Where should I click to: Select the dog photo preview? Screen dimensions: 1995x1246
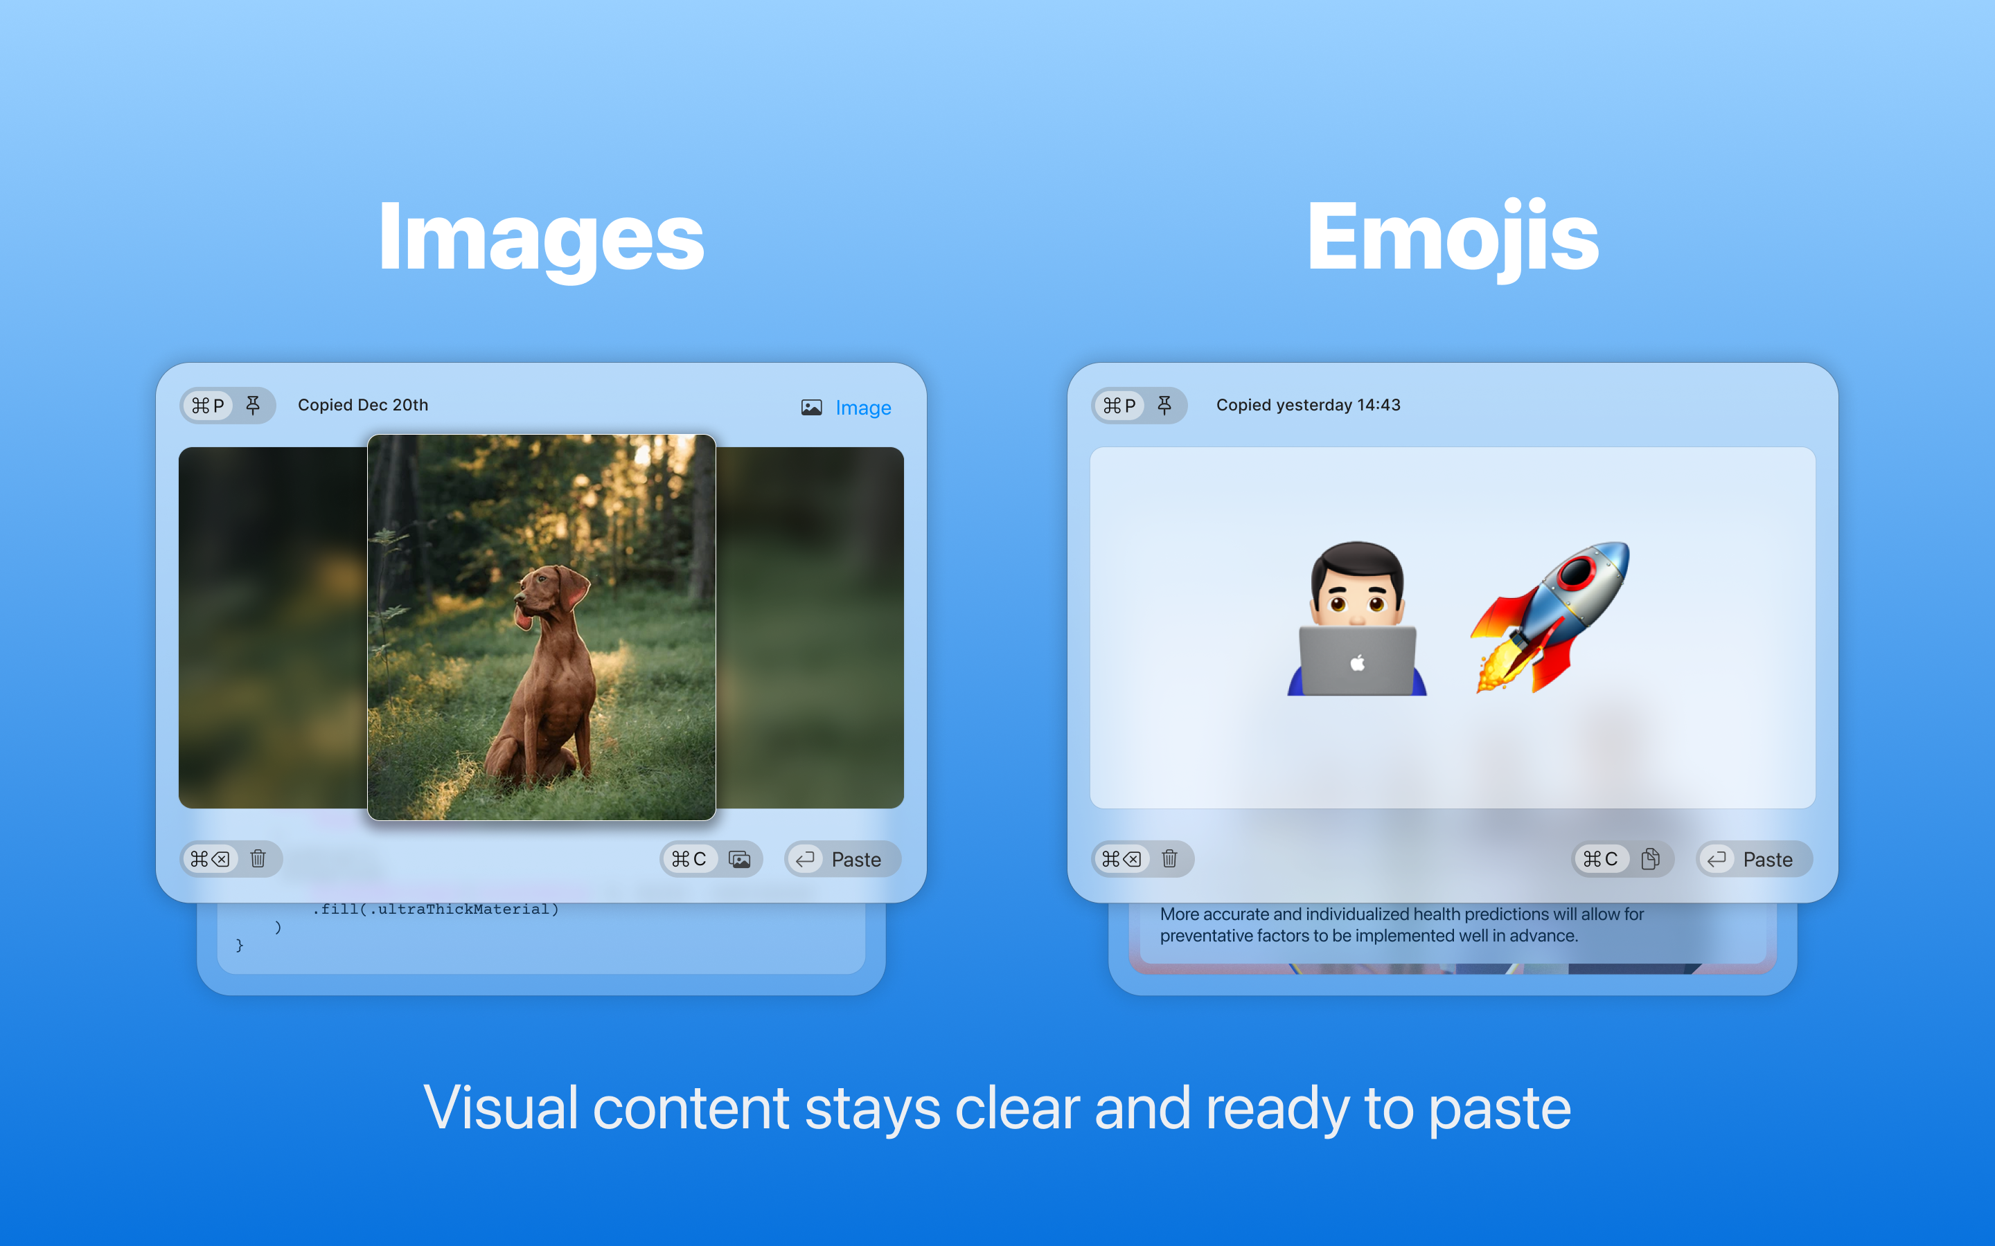tap(541, 627)
